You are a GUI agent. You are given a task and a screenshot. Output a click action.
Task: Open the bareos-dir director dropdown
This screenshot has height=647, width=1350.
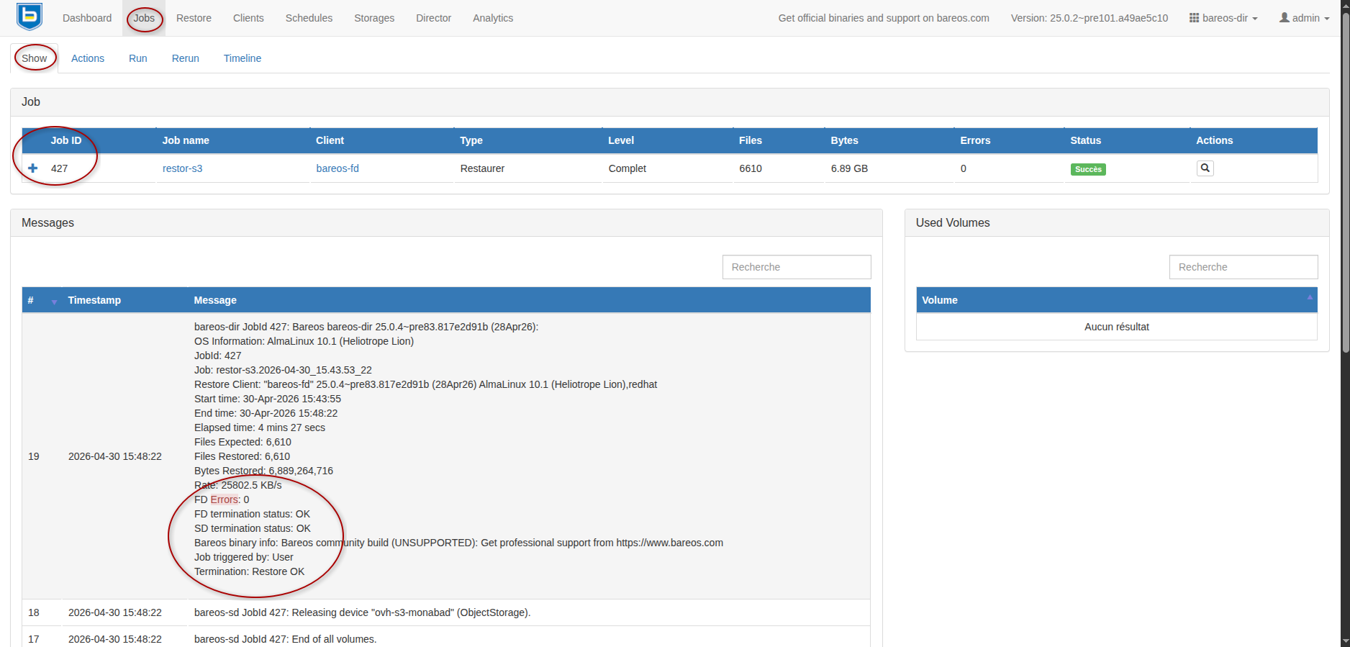pyautogui.click(x=1223, y=18)
